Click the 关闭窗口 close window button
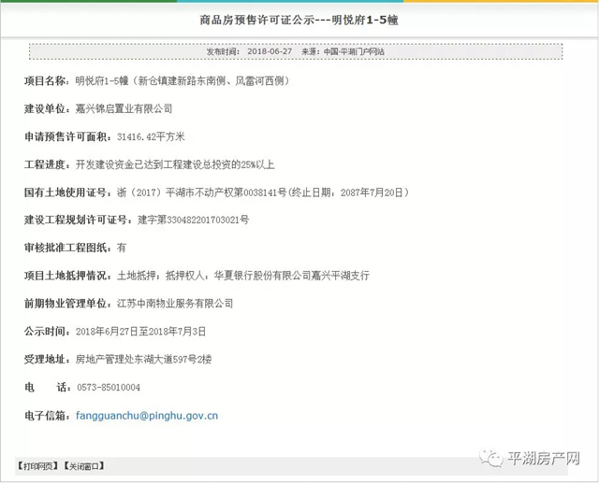 pos(83,465)
